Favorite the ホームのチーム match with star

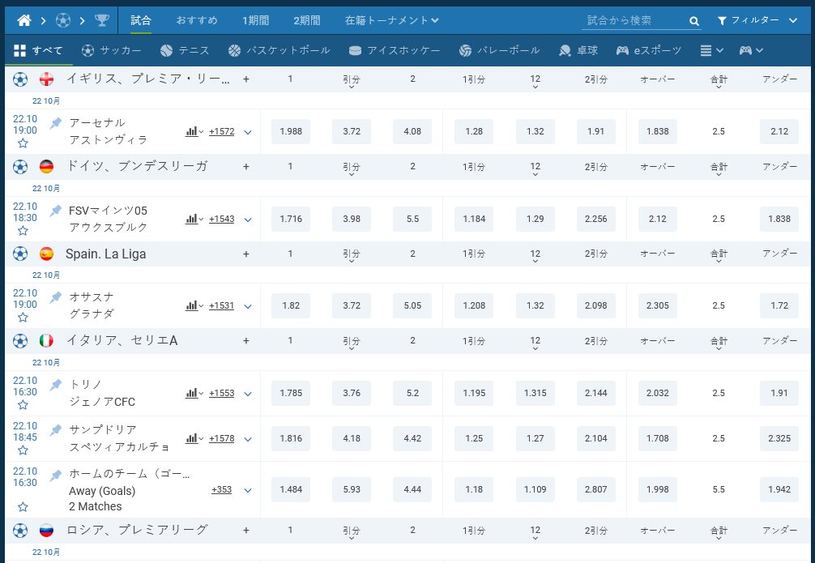pos(23,507)
